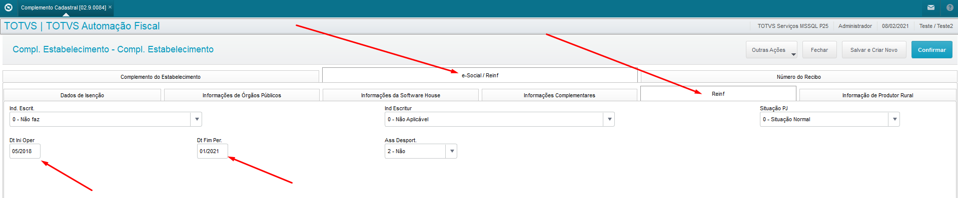Open the Ass Desport. combo box
958x198 pixels.
421,151
